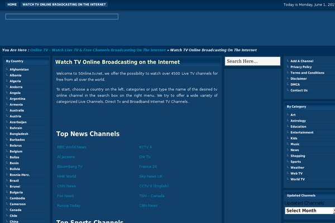Click the Search Here field

coord(252,61)
